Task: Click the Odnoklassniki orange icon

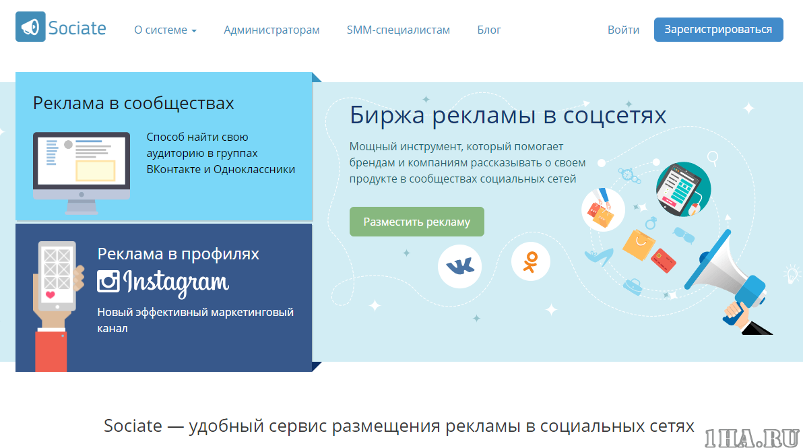Action: [531, 261]
